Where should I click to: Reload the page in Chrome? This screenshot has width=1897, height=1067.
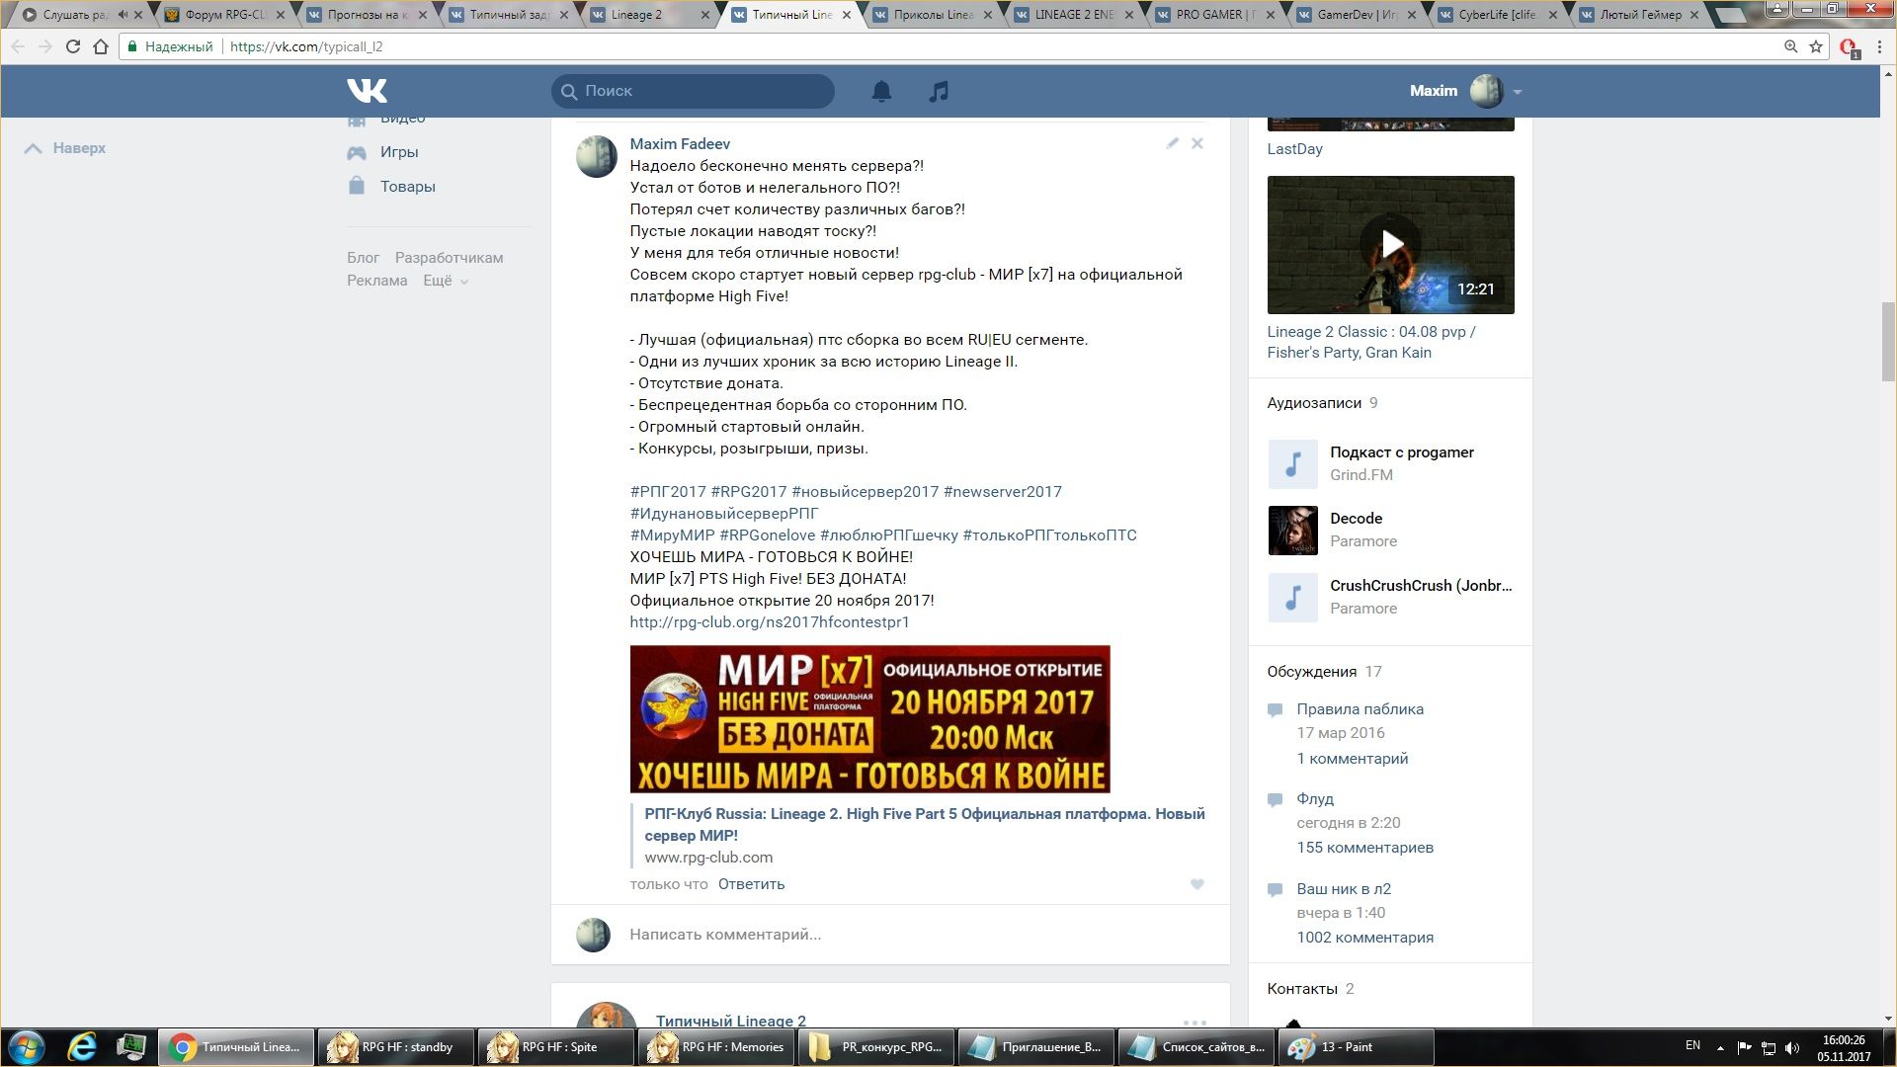coord(73,46)
